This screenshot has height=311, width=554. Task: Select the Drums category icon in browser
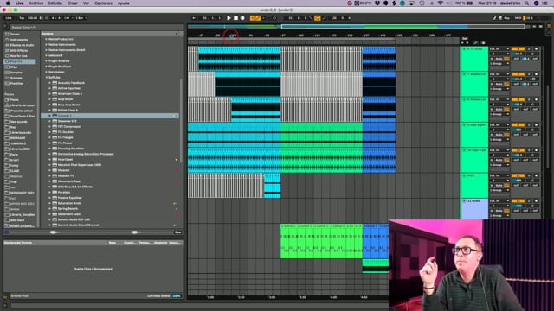tap(7, 35)
